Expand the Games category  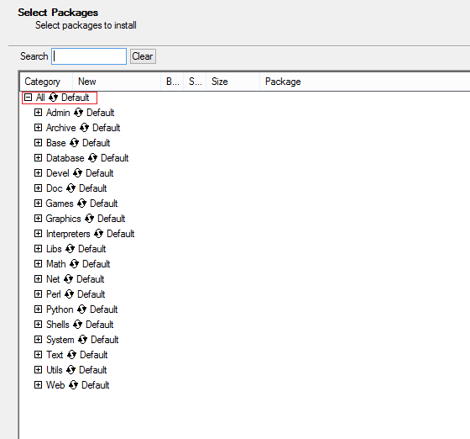click(38, 204)
